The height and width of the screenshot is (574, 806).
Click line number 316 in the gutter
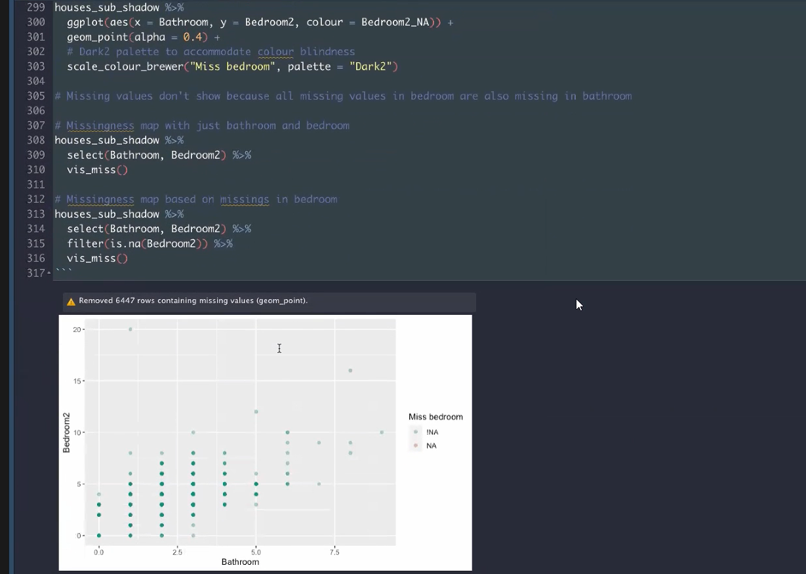coord(36,258)
